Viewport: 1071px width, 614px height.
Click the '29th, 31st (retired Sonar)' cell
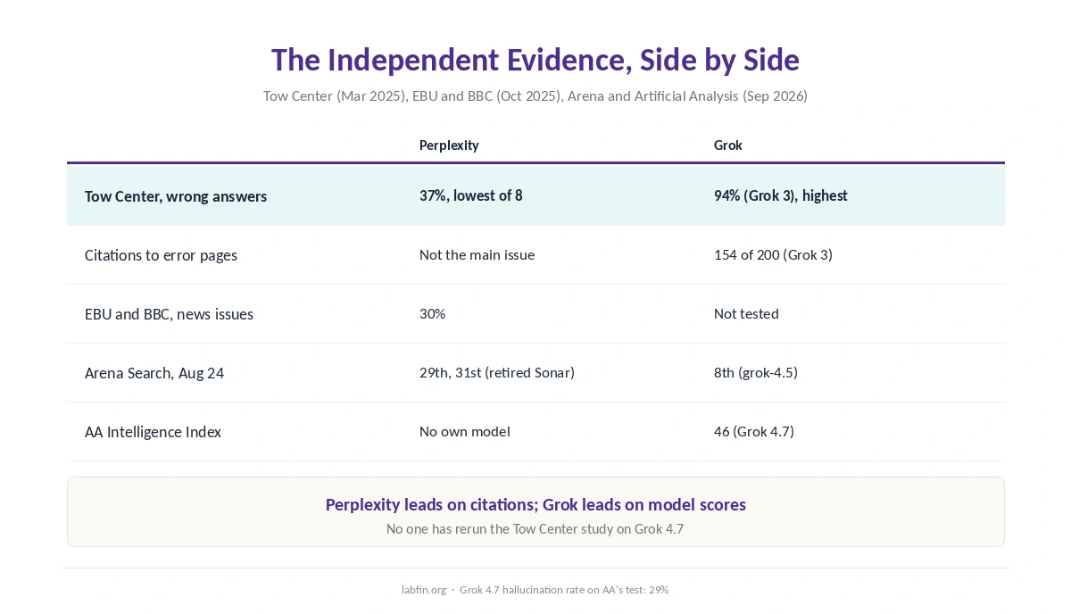pos(497,372)
